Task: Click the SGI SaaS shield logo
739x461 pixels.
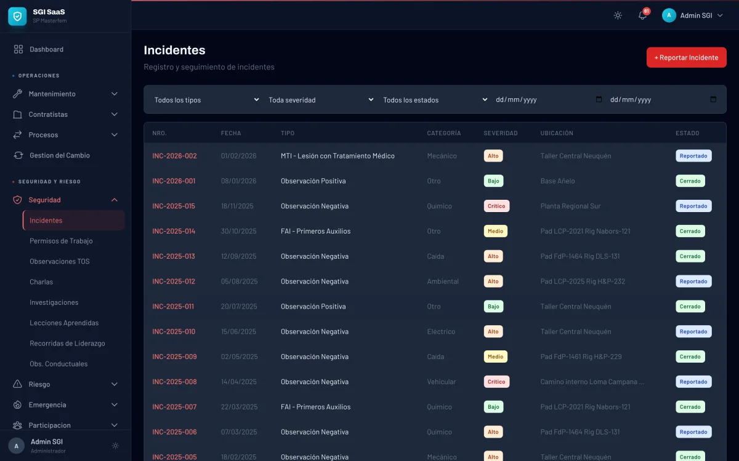Action: point(17,17)
